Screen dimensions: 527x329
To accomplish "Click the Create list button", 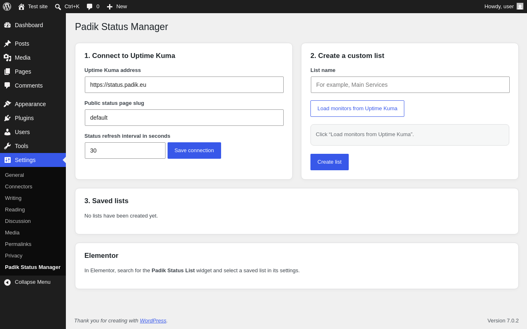I will pyautogui.click(x=329, y=162).
